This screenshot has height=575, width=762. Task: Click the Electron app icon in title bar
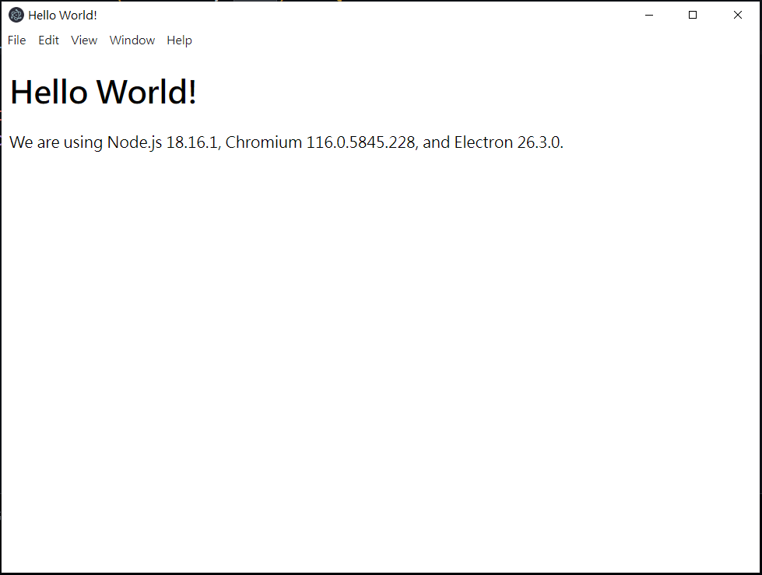[x=16, y=15]
